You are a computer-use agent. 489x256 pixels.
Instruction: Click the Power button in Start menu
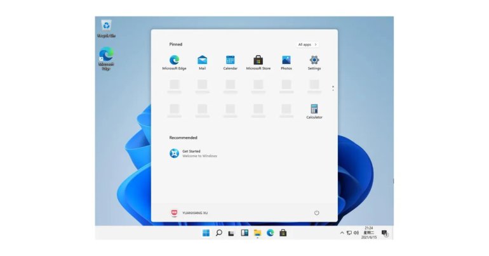pyautogui.click(x=317, y=213)
